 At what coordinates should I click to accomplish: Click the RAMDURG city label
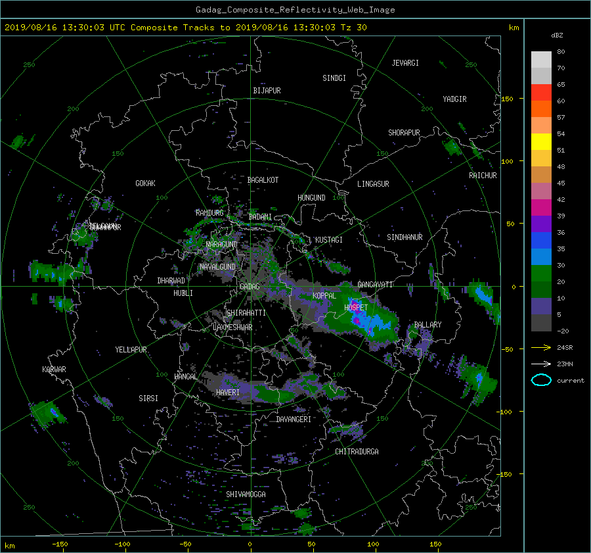(209, 213)
